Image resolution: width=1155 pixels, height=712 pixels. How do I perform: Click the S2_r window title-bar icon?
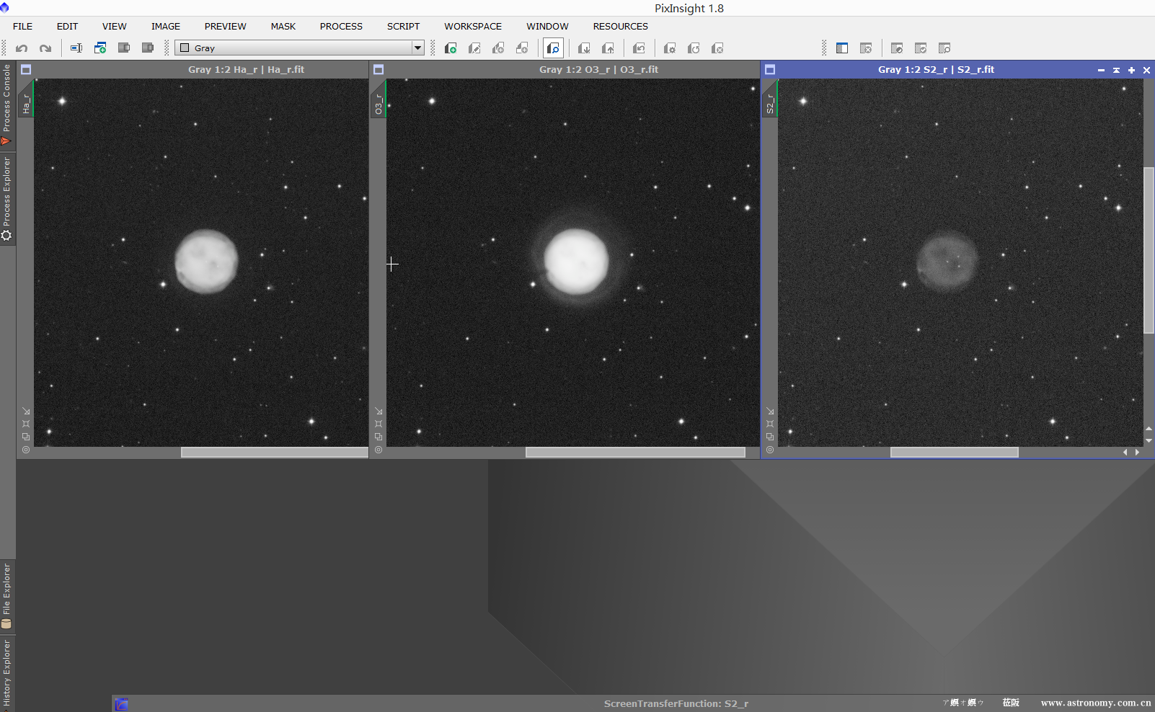pos(770,70)
